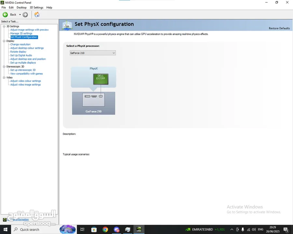The image size is (293, 234).
Task: Open Set up stereoscopic 3D
Action: tap(23, 70)
